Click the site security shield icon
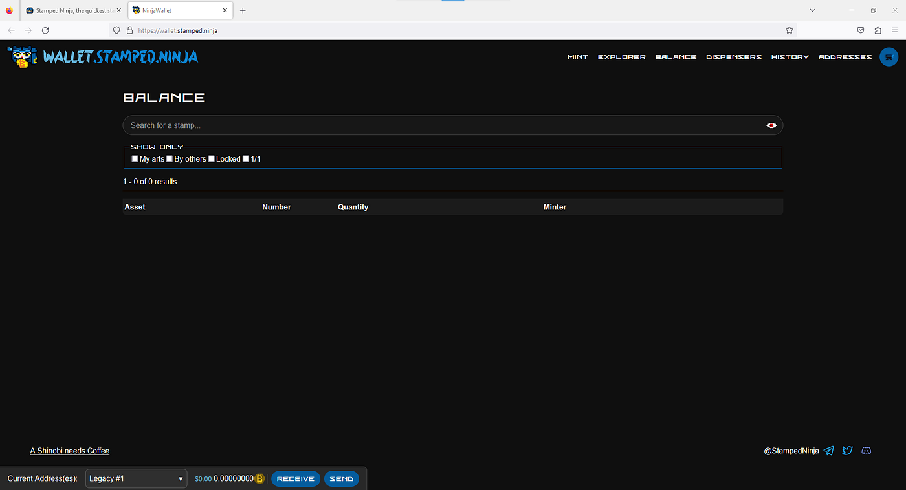This screenshot has height=490, width=906. coord(116,30)
